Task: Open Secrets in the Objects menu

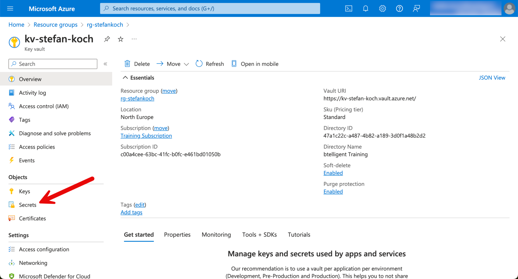Action: coord(28,205)
